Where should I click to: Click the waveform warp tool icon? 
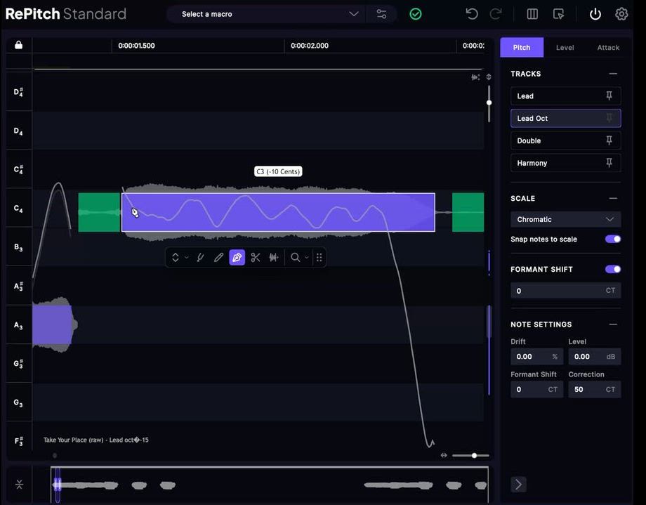274,258
